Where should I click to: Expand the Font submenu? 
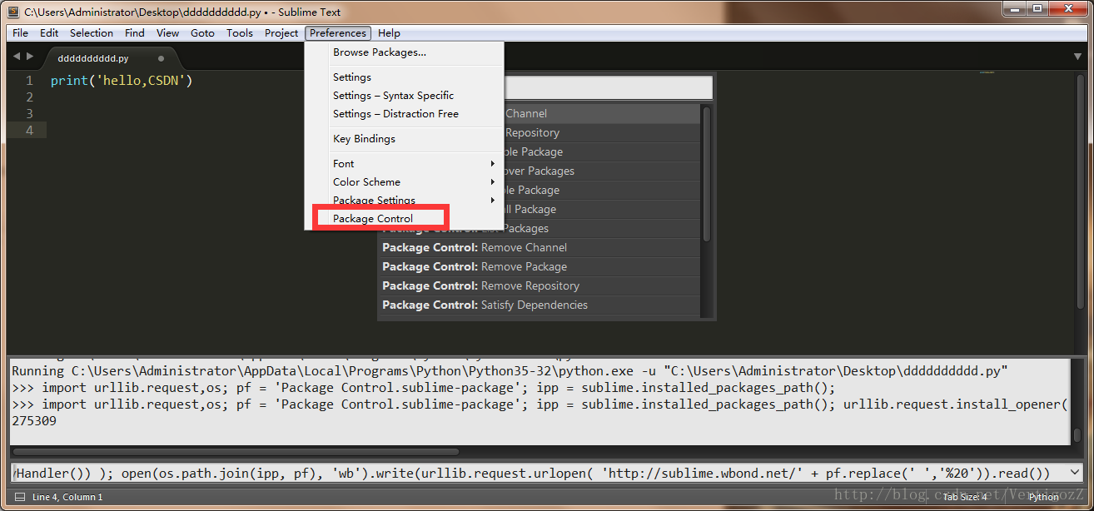coord(404,163)
